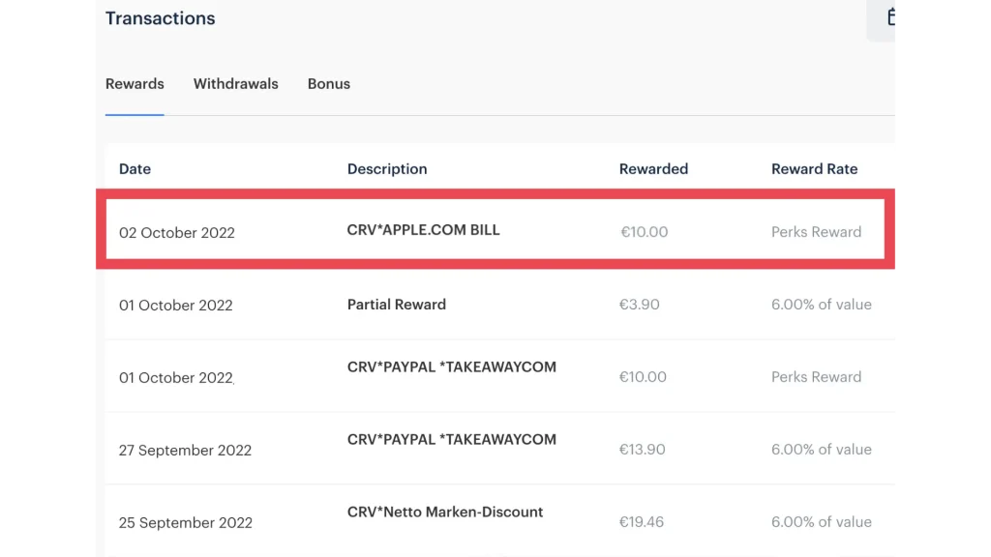991x557 pixels.
Task: Click the 25 September 2022 date cell
Action: point(185,523)
